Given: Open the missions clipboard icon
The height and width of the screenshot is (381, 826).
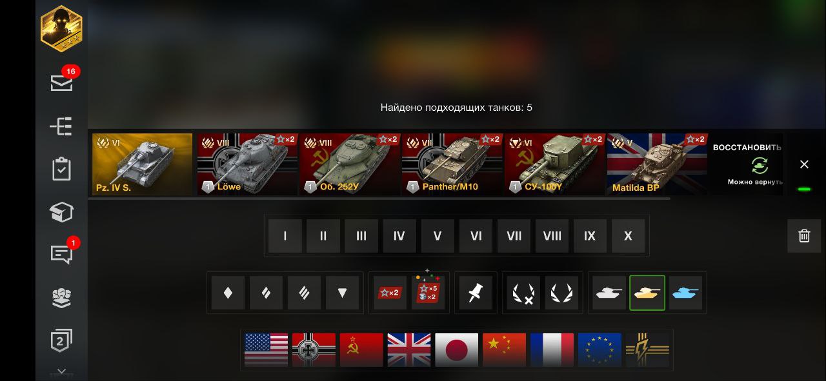Looking at the screenshot, I should pyautogui.click(x=61, y=169).
